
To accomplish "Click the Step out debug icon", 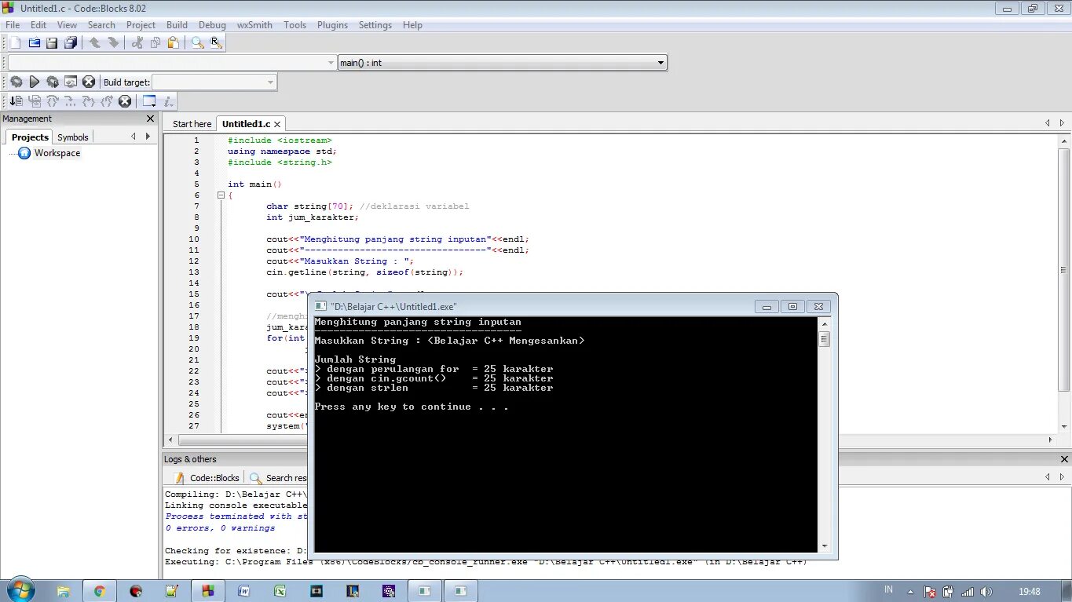I will point(107,101).
